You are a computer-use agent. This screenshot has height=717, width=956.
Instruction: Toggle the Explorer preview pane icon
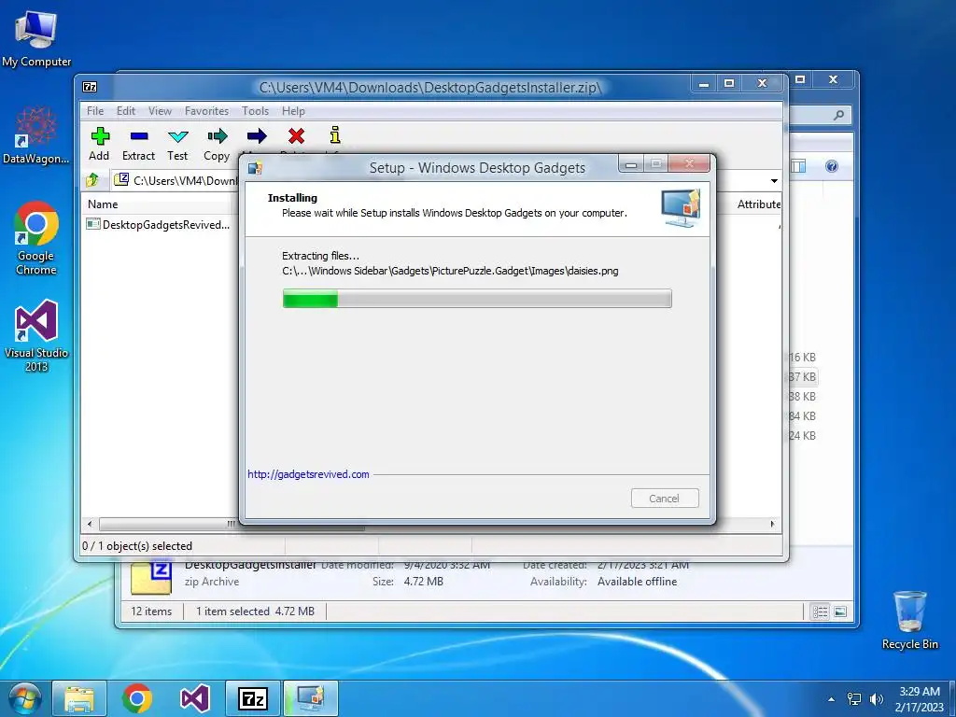[x=798, y=166]
